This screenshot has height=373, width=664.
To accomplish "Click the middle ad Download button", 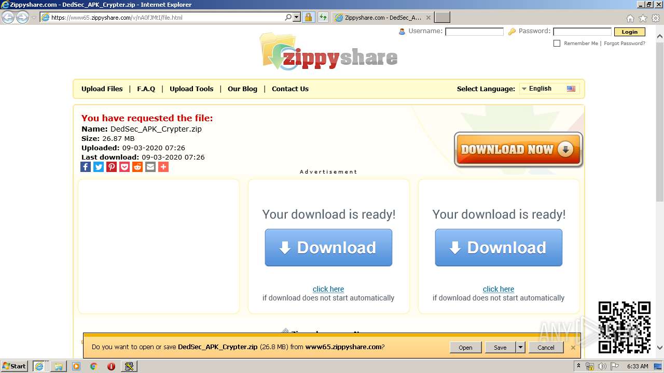I will tap(328, 248).
